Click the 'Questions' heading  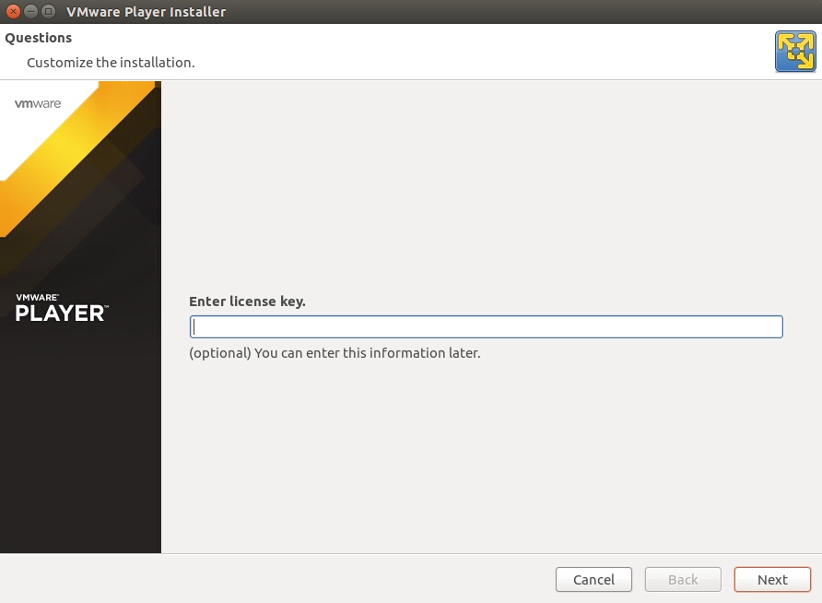point(39,38)
